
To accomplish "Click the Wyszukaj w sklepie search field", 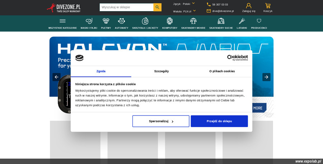I will click(127, 7).
